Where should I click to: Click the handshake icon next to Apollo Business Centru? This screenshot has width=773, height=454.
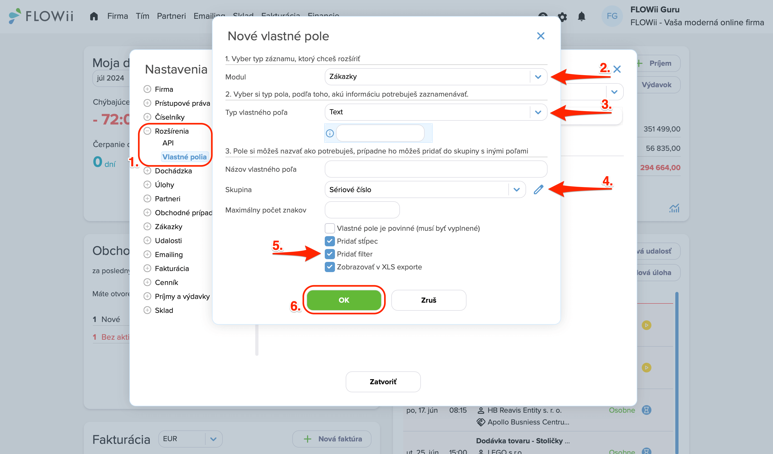tap(481, 422)
